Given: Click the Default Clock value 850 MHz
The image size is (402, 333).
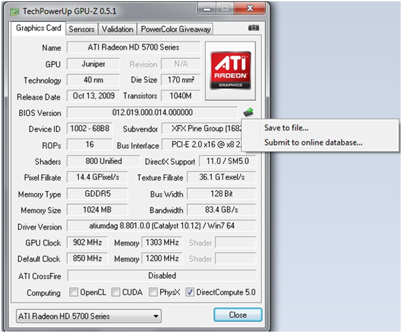Looking at the screenshot, I should (87, 258).
